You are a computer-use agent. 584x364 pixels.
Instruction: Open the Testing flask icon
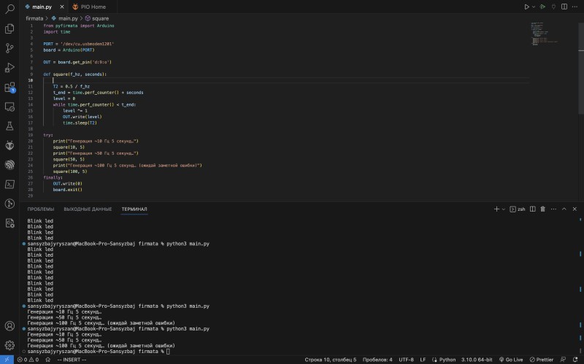click(x=10, y=125)
